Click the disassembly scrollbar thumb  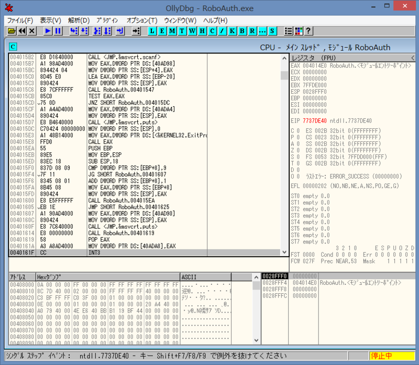(284, 75)
